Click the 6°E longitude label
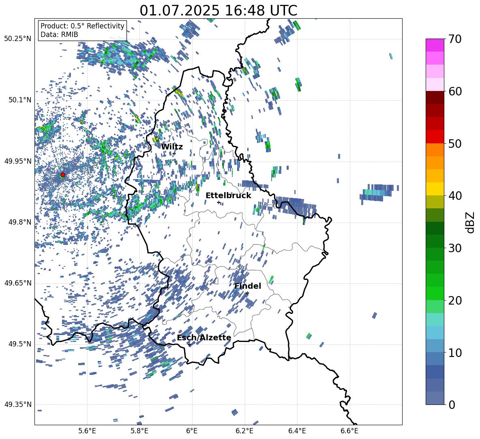 (x=192, y=431)
